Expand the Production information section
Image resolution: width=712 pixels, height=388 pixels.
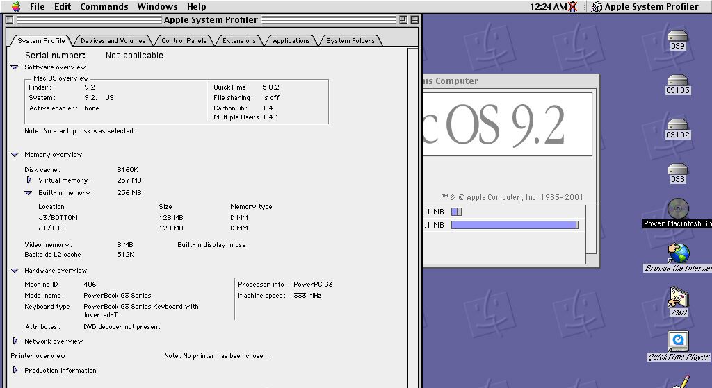tap(15, 370)
